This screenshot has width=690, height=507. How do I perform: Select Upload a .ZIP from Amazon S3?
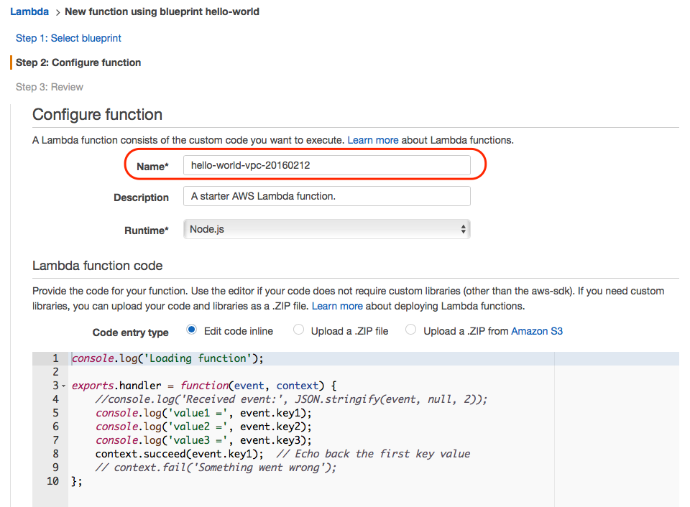tap(410, 330)
